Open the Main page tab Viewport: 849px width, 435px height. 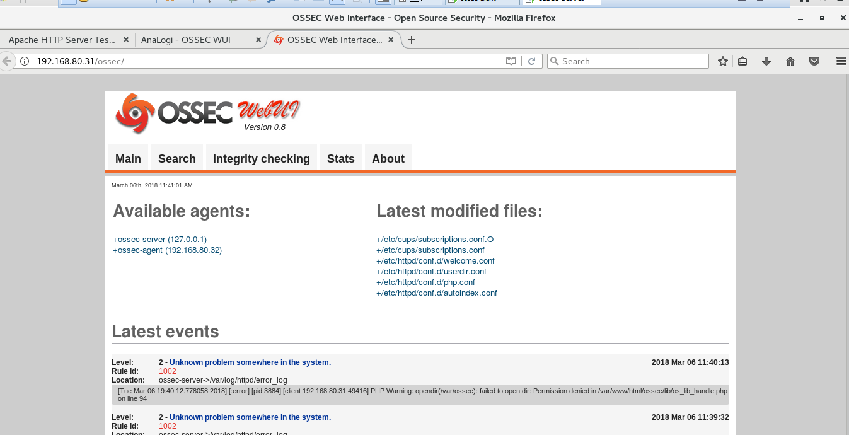(128, 158)
